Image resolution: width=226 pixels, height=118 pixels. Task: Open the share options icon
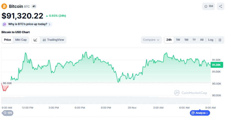coord(221,6)
